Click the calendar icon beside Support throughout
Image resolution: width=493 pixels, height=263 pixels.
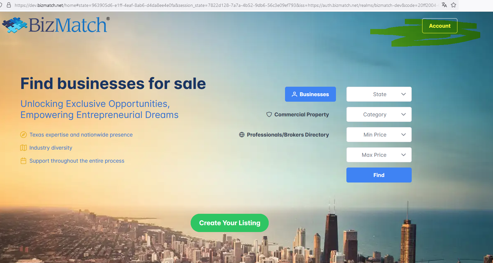pyautogui.click(x=23, y=161)
